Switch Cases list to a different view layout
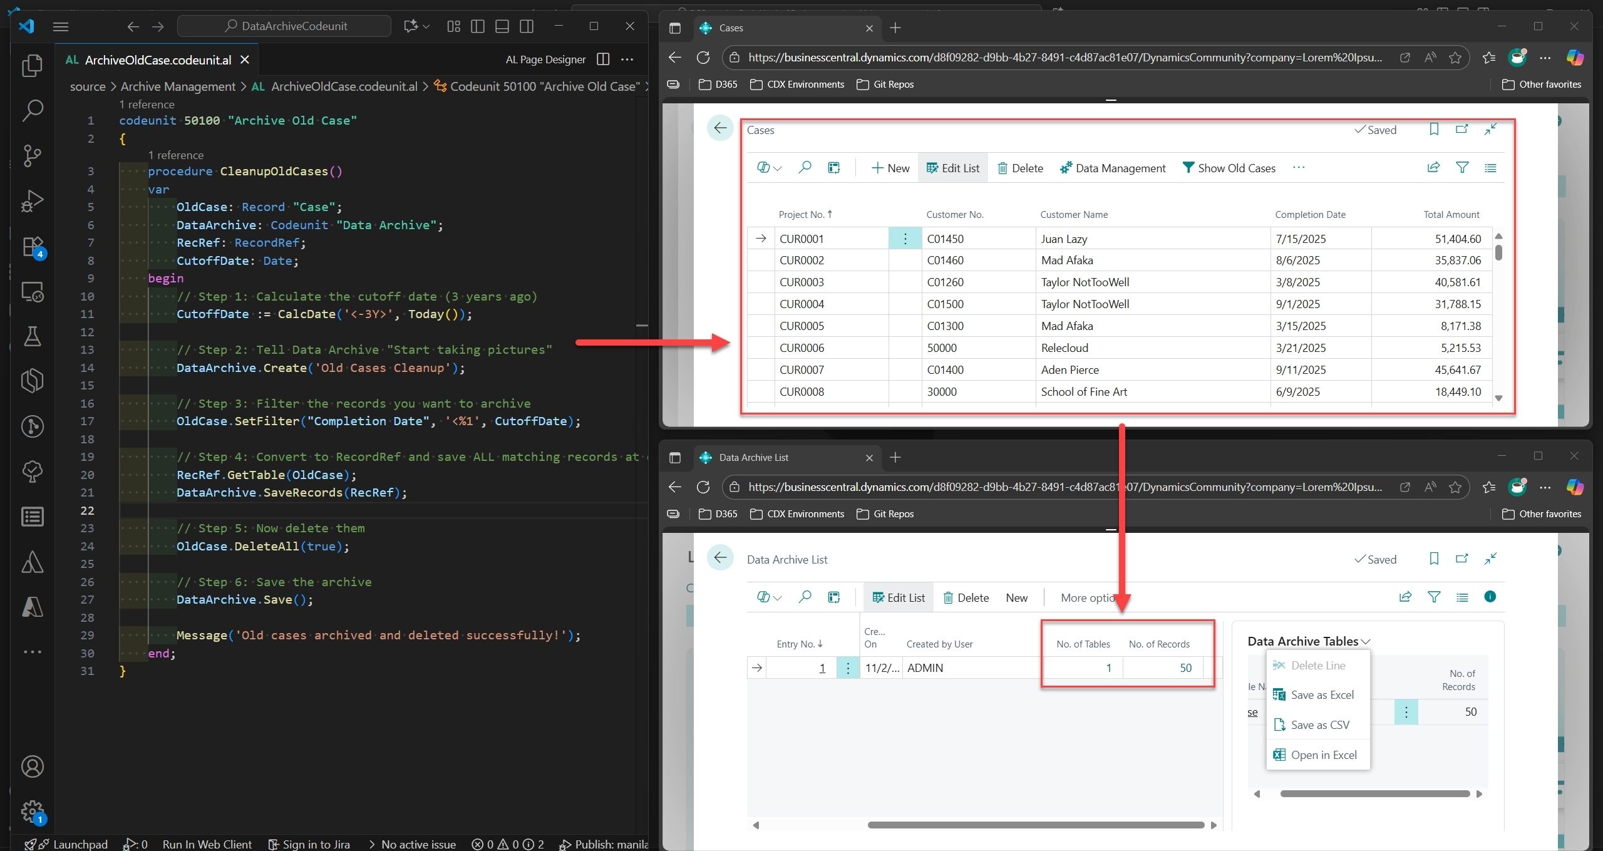Image resolution: width=1603 pixels, height=851 pixels. [1490, 168]
